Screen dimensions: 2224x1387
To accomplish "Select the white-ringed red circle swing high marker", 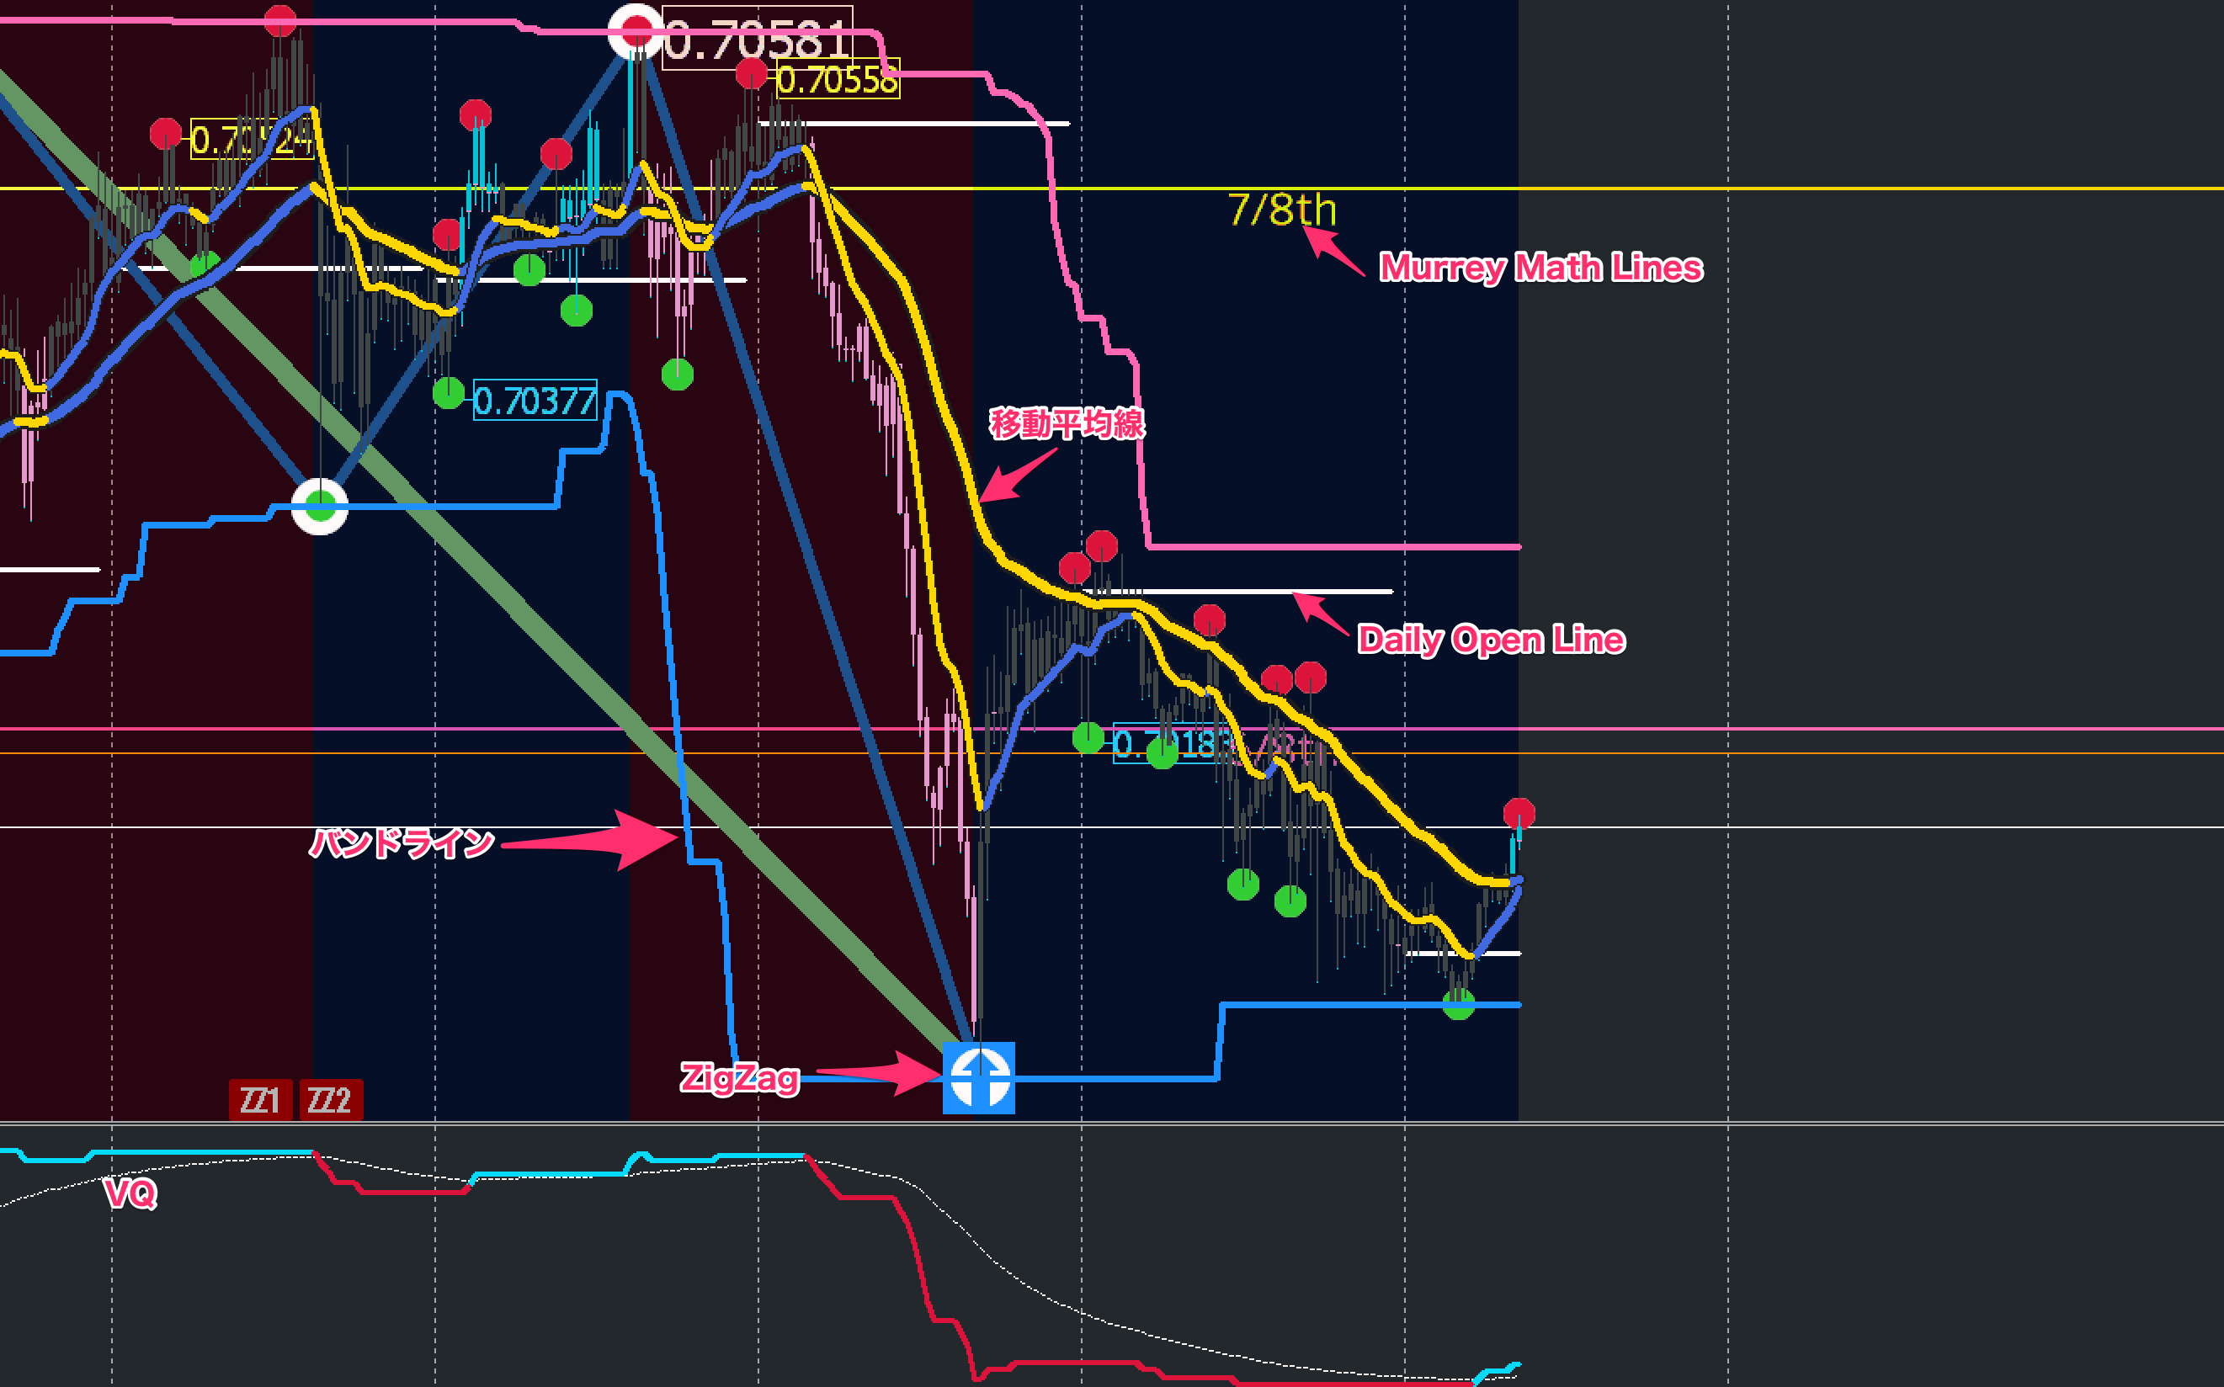I will [x=635, y=32].
